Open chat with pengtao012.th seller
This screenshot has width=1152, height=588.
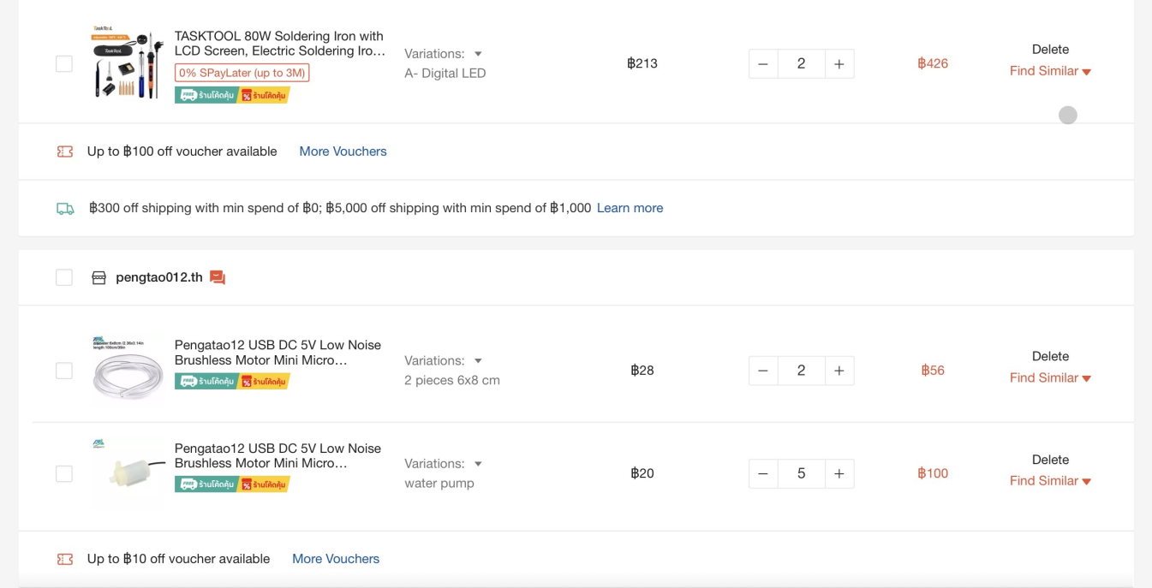[218, 277]
